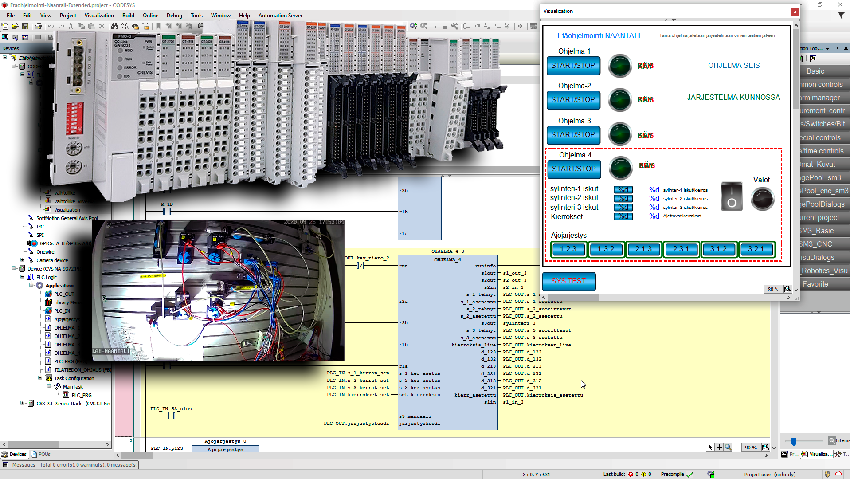Screen dimensions: 850x479
Task: Click the Undo arrow icon
Action: click(x=51, y=27)
